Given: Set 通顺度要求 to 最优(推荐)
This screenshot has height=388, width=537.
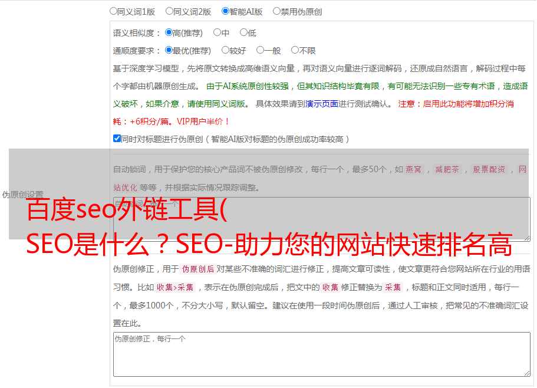Looking at the screenshot, I should (169, 50).
